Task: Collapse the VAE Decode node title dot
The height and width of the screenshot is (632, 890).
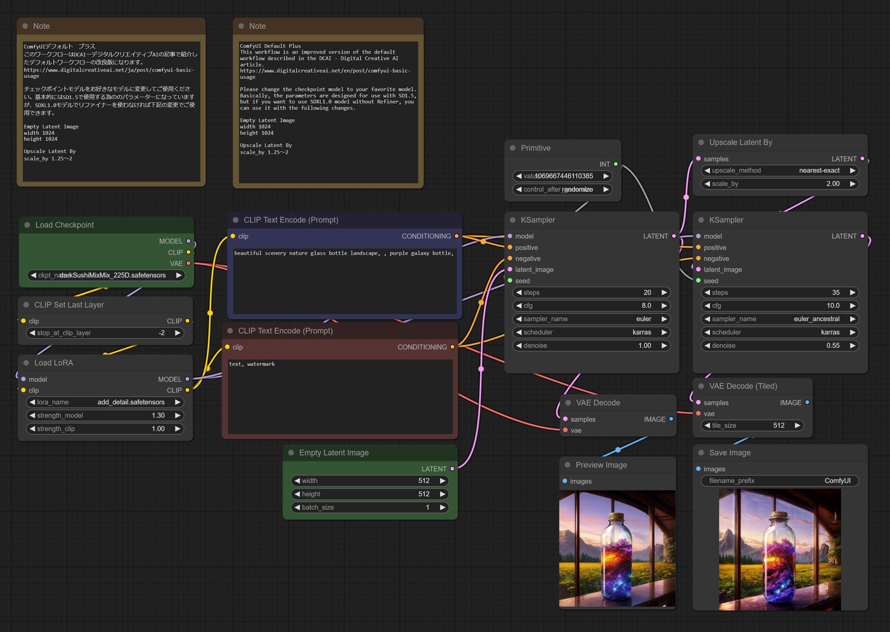Action: (x=568, y=403)
